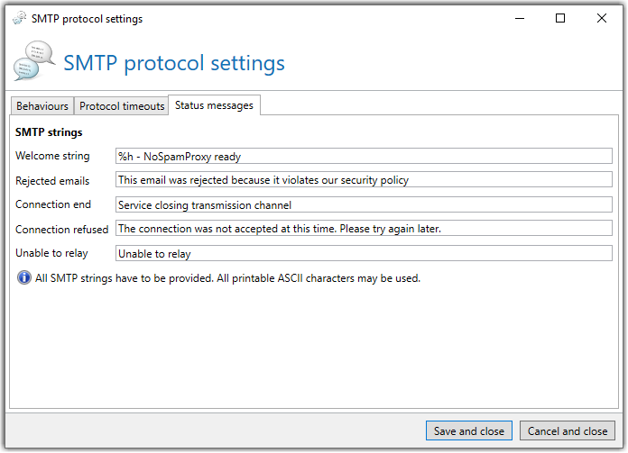628x453 pixels.
Task: Maximize the SMTP protocol settings window
Action: click(x=560, y=18)
